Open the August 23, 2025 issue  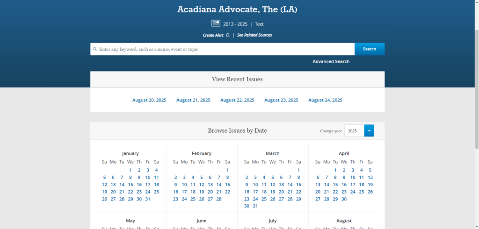[x=281, y=100]
